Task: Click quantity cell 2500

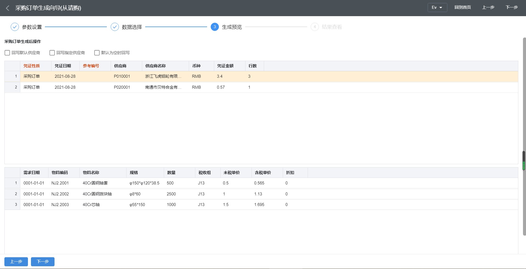Action: 171,194
